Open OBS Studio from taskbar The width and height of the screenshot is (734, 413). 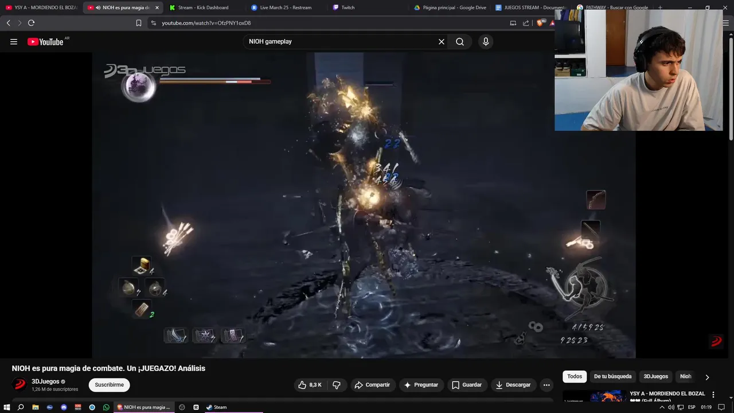point(182,407)
